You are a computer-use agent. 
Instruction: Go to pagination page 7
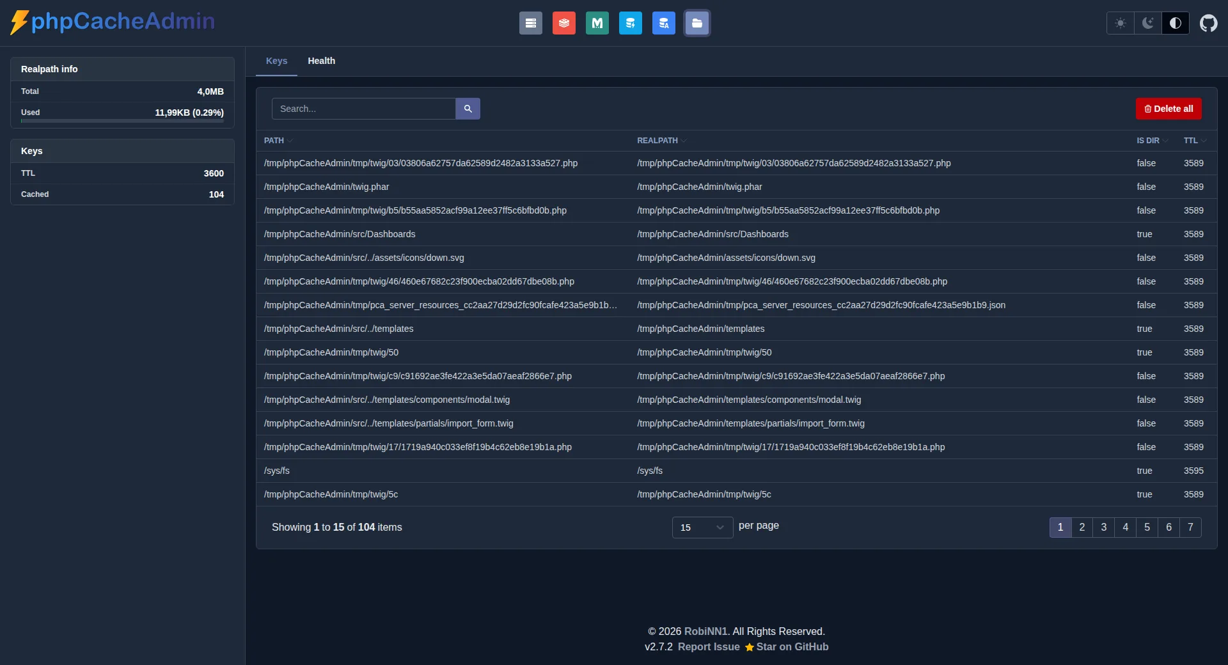coord(1190,528)
